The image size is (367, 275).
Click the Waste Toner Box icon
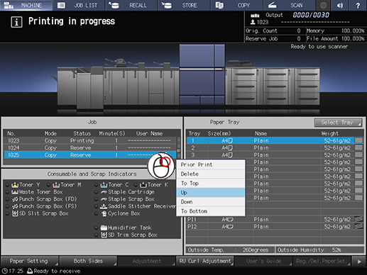coord(15,192)
